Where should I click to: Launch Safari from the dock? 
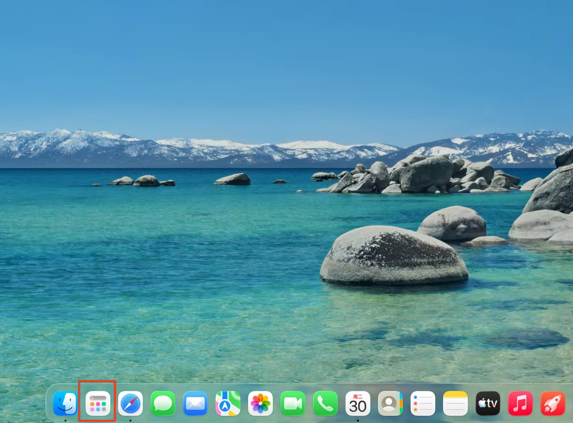pos(130,403)
